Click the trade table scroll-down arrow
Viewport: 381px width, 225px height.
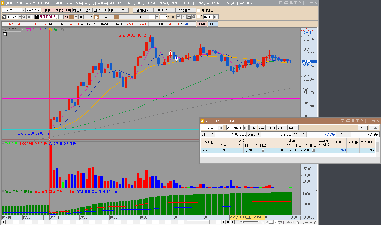click(378, 154)
